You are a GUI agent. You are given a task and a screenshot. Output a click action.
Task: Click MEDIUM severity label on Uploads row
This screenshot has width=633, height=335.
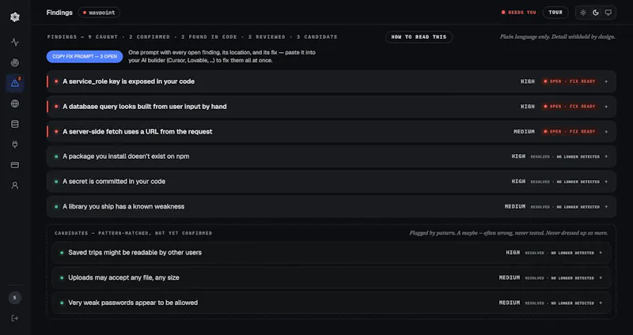tap(510, 278)
